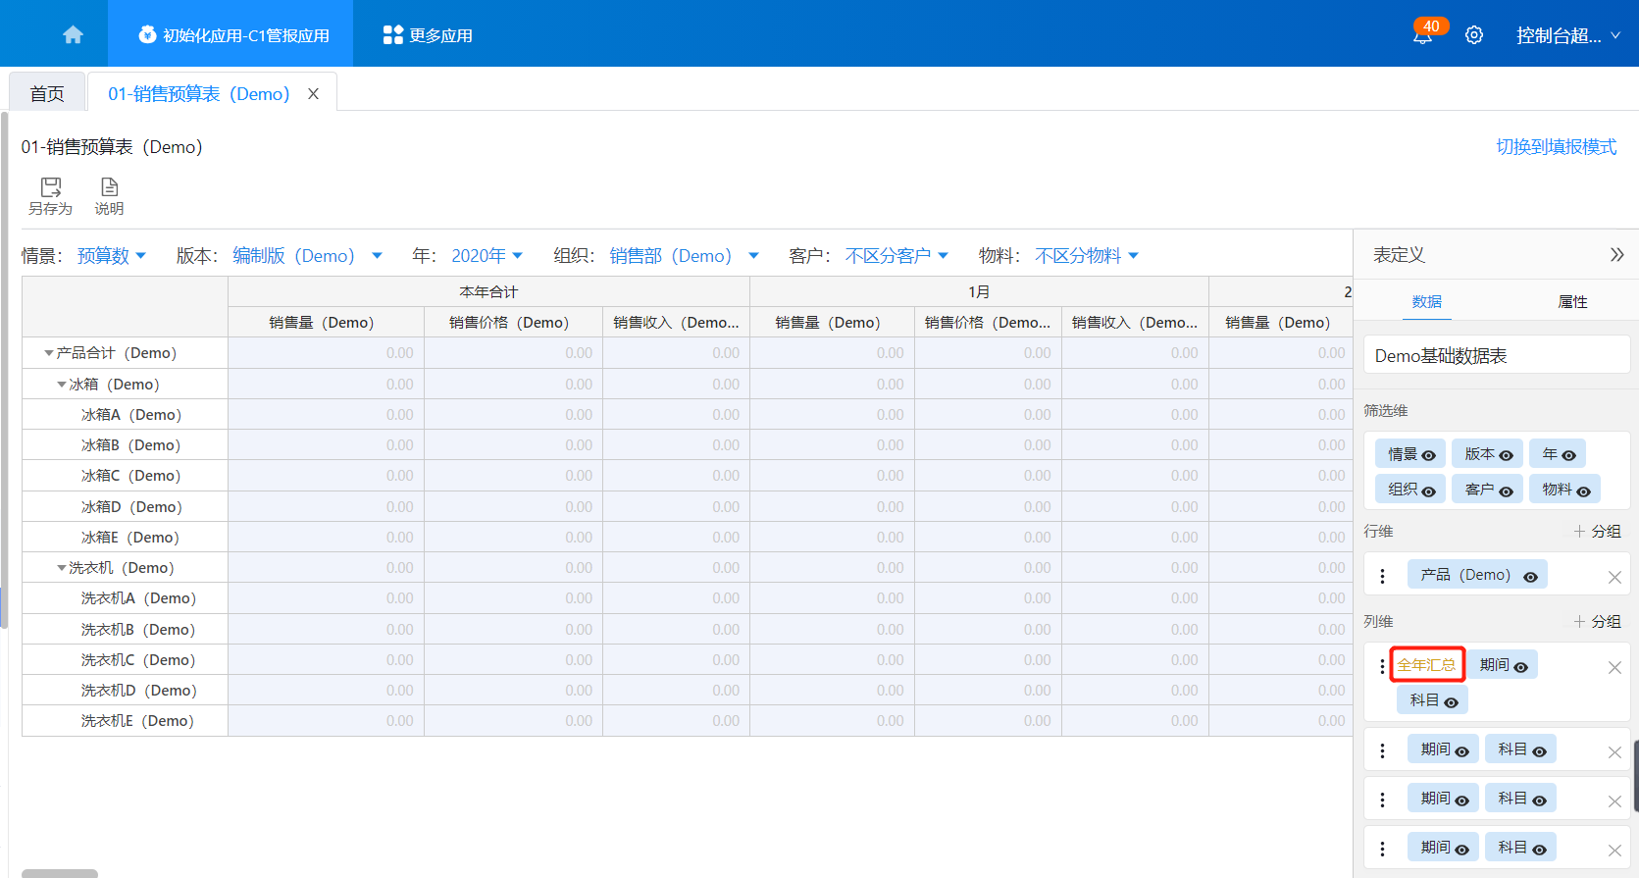The image size is (1639, 878).
Task: Remove the 产品 (Demo) row dimension group
Action: 1614,577
